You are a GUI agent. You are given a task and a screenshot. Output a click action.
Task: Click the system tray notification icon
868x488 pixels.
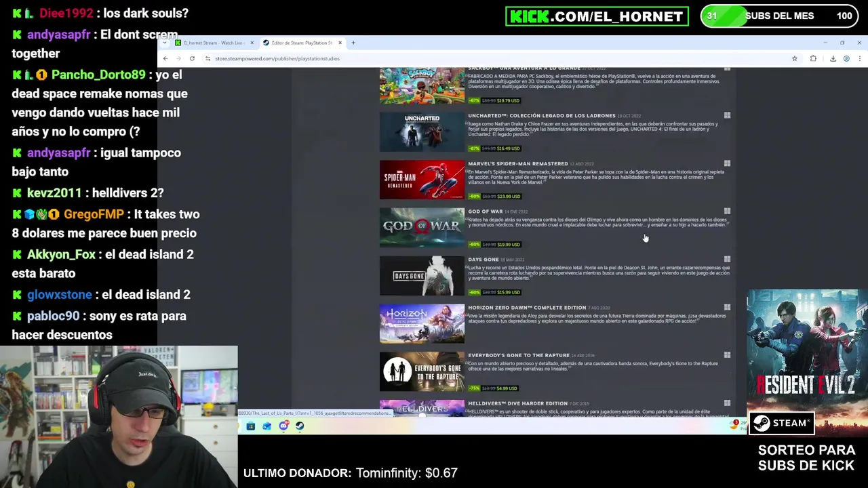click(735, 424)
